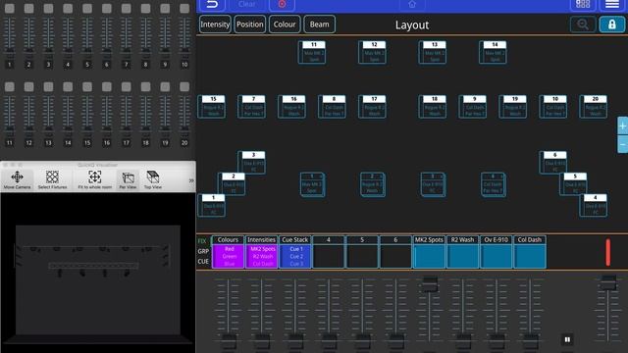
Task: Open the hamburger main menu
Action: coord(612,4)
